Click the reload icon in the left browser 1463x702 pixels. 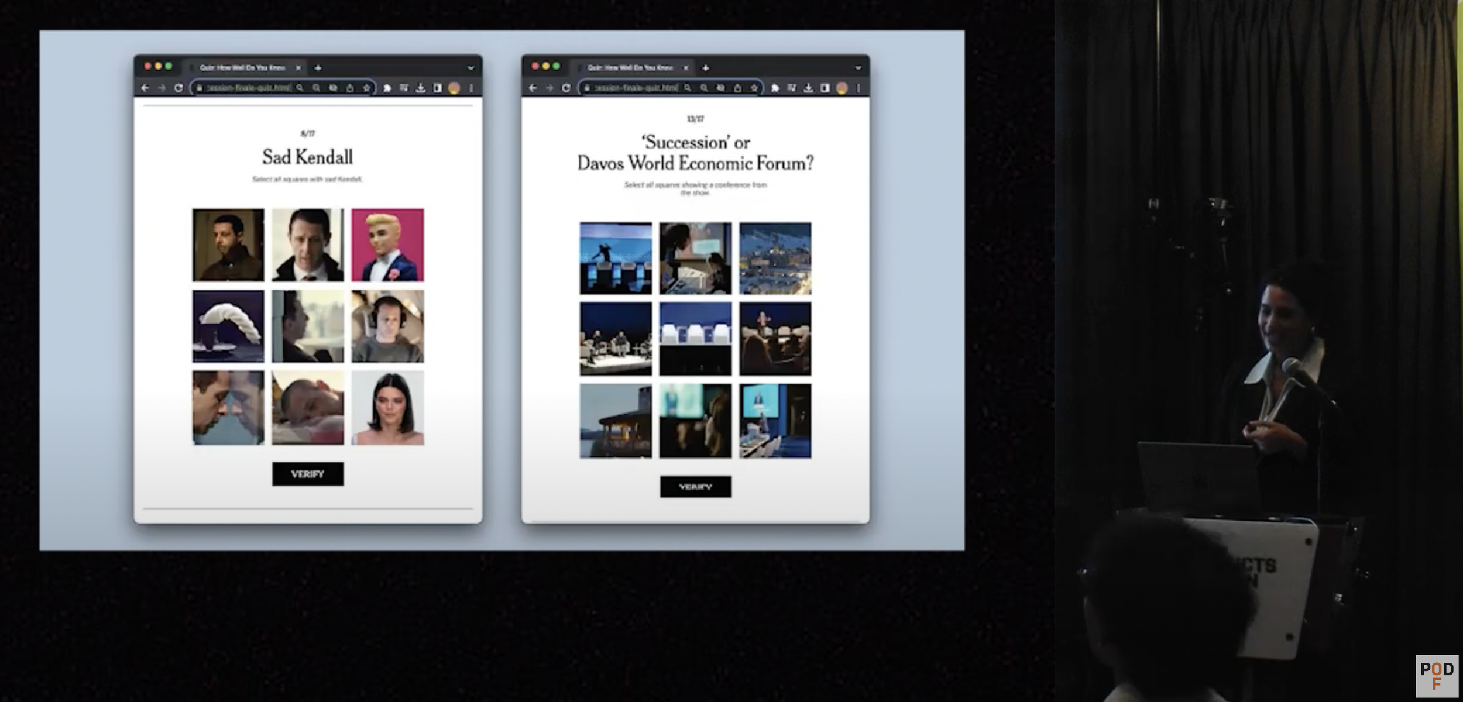[178, 88]
